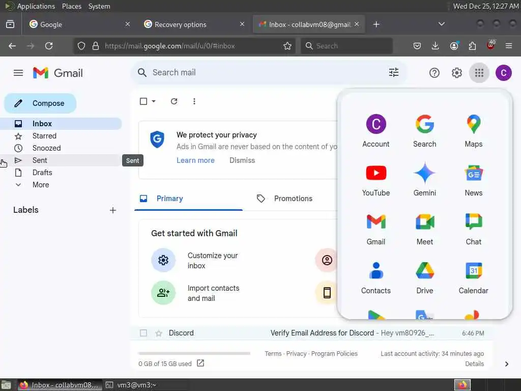Click the Import contacts and mail icon

point(163,293)
